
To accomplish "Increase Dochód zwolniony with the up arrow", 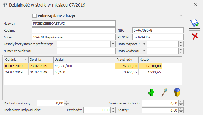I will pos(67,102).
